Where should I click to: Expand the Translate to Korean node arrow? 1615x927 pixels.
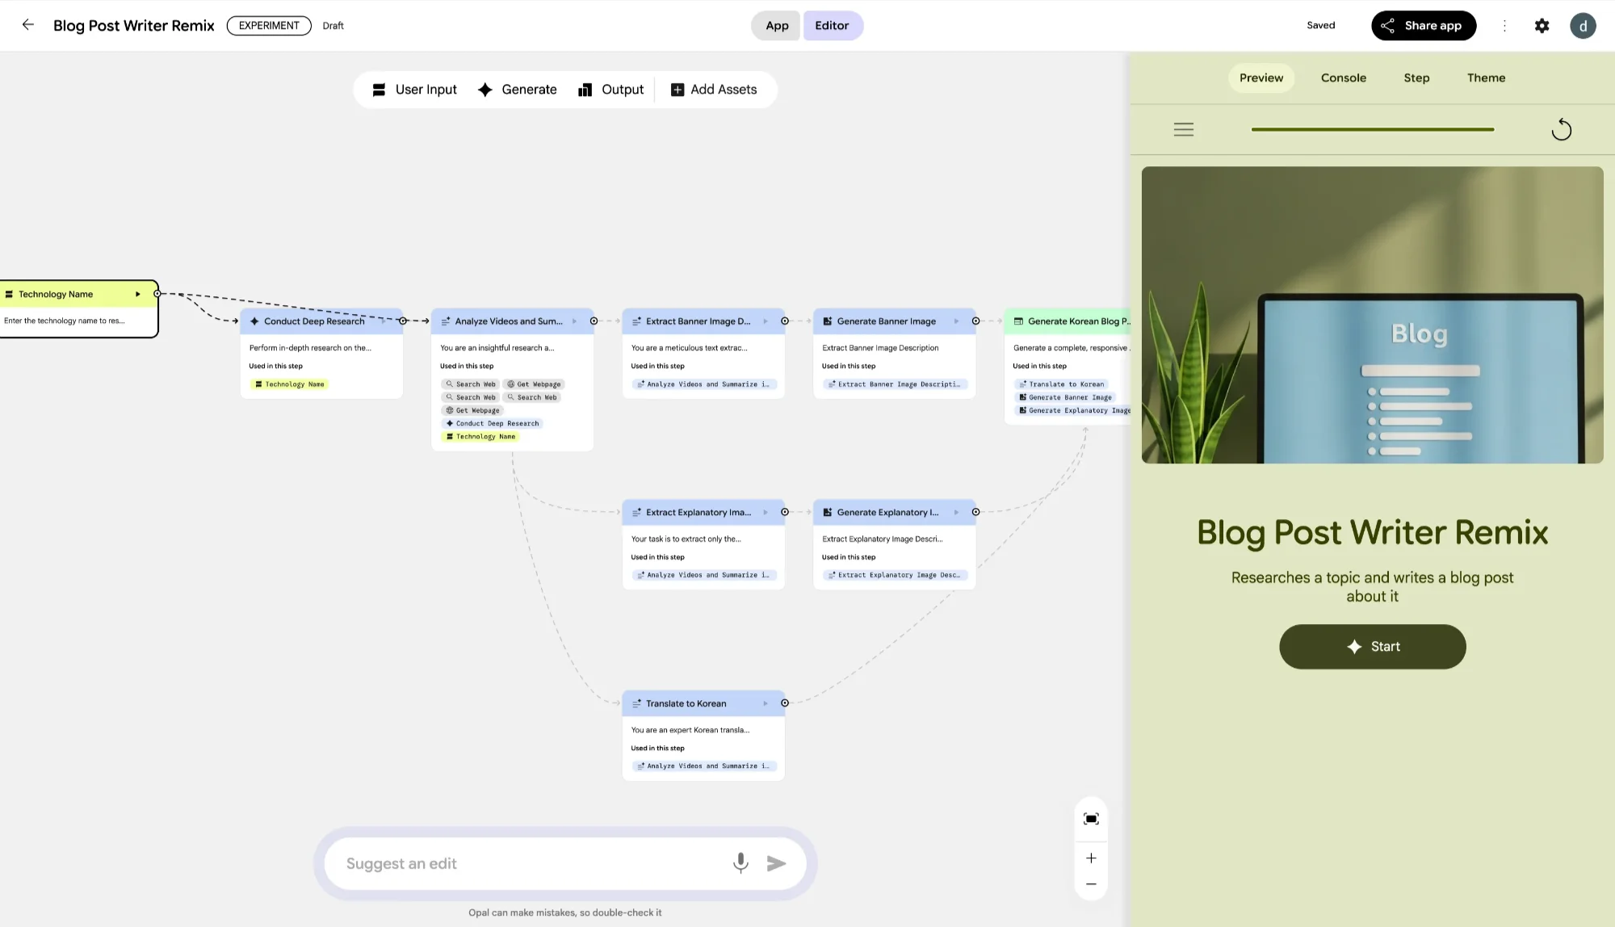[766, 703]
